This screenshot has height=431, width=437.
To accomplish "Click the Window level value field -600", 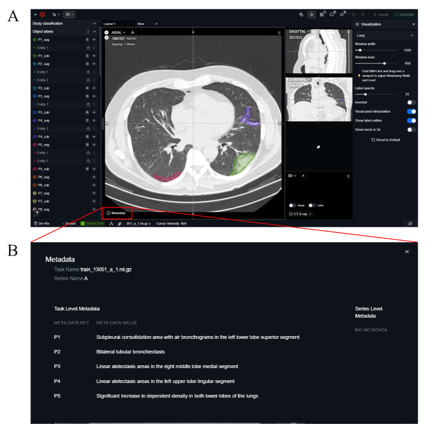I will point(407,63).
